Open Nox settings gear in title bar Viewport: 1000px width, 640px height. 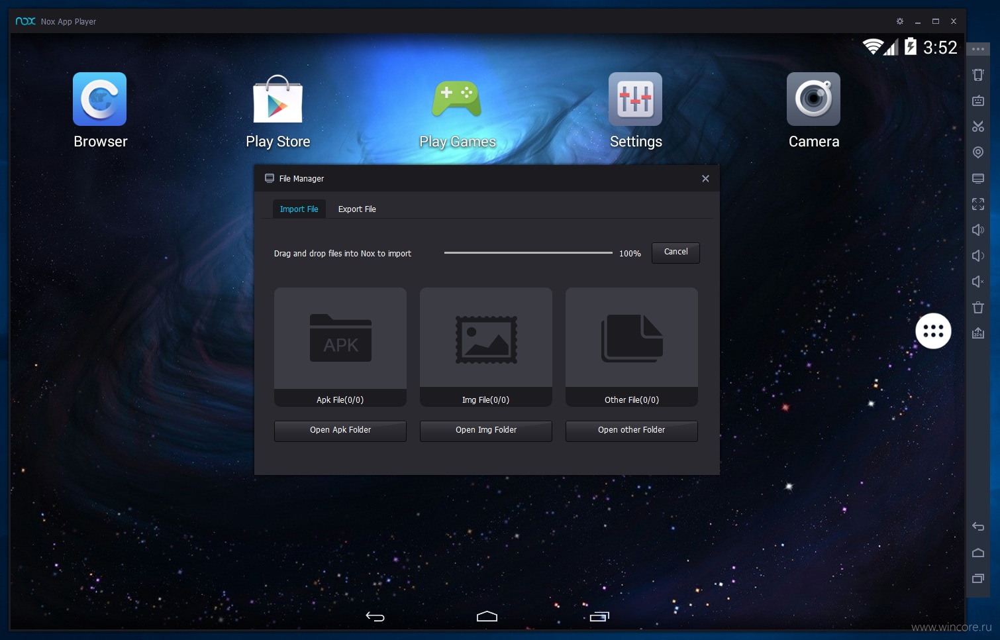[900, 21]
